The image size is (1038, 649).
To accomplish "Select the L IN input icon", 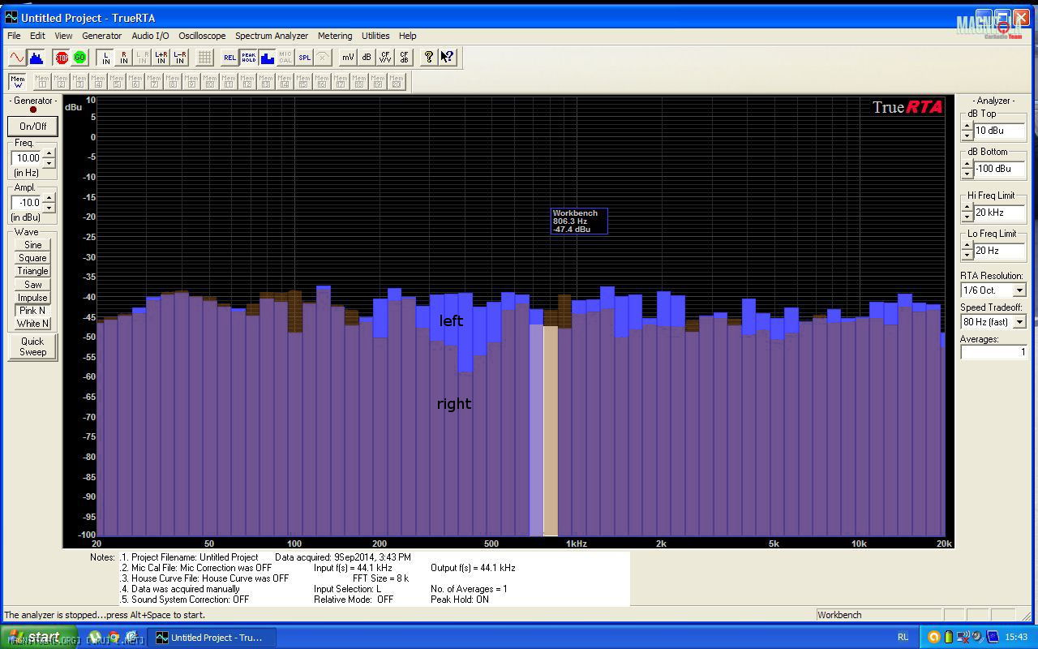I will pos(105,57).
